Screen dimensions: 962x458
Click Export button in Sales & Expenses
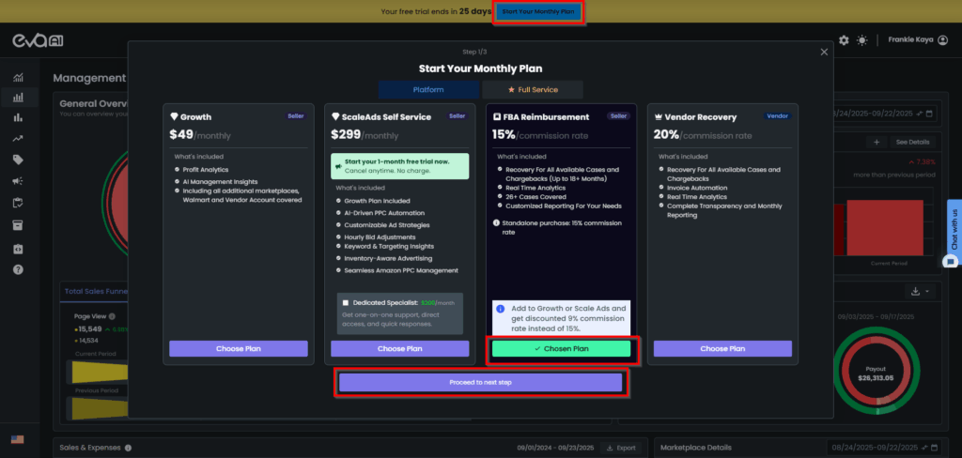[621, 448]
